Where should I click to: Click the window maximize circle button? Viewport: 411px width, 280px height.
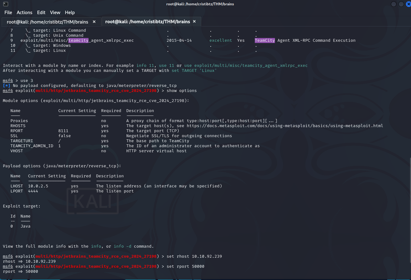401,4
